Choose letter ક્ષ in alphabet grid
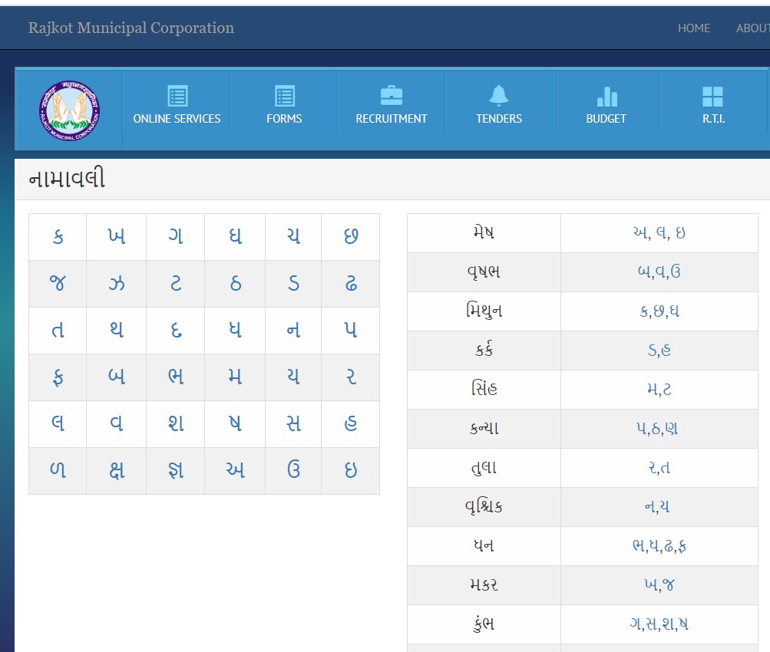 point(117,470)
